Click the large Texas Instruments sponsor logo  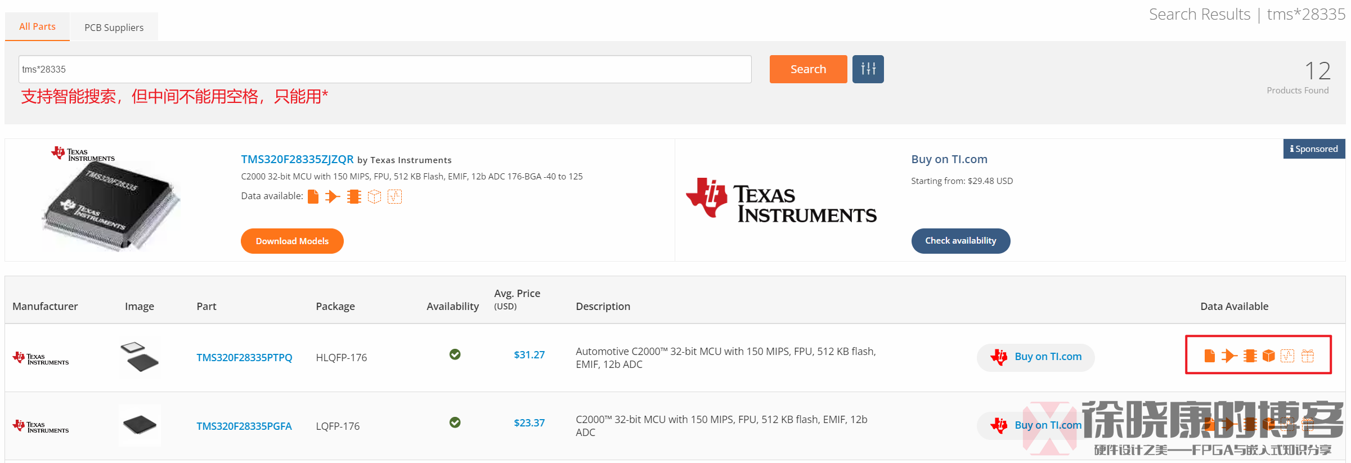click(781, 200)
